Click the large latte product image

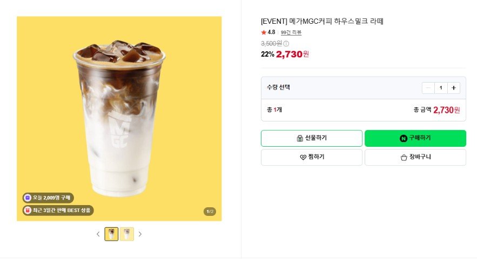119,119
